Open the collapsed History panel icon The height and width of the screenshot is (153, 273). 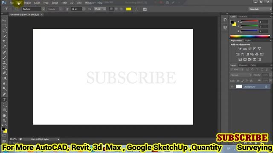[x=225, y=20]
